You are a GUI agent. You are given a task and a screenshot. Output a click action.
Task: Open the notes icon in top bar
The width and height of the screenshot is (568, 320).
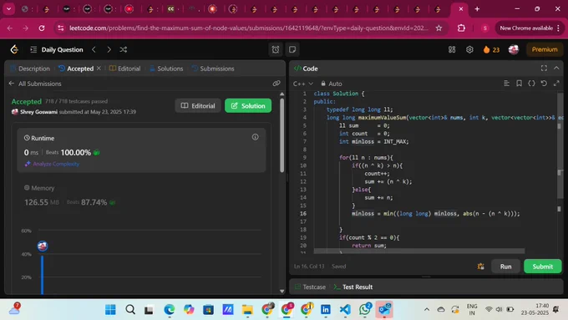click(292, 49)
